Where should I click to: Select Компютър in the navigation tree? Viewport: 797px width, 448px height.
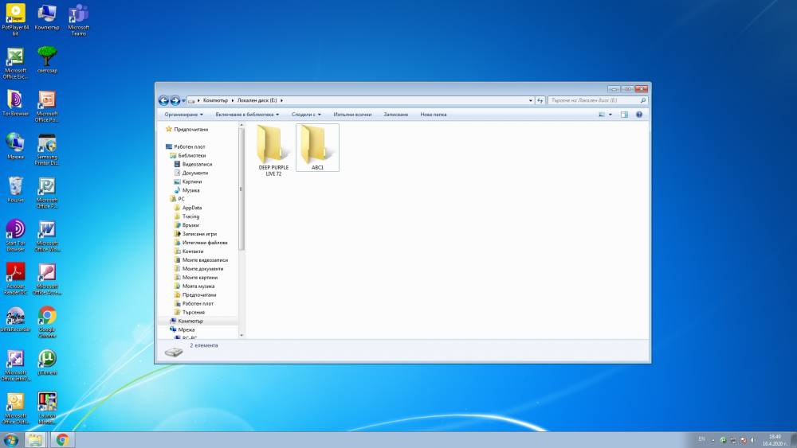(x=190, y=321)
